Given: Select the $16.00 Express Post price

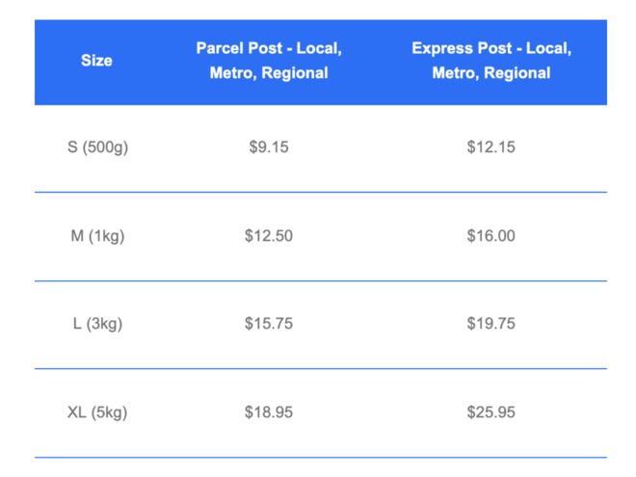Looking at the screenshot, I should click(x=490, y=236).
